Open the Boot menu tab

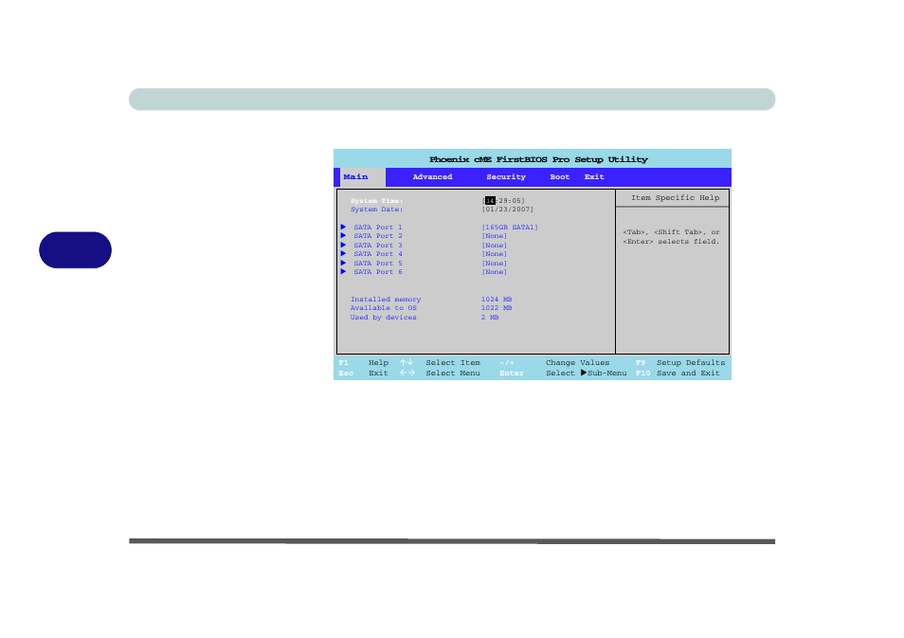tap(559, 177)
